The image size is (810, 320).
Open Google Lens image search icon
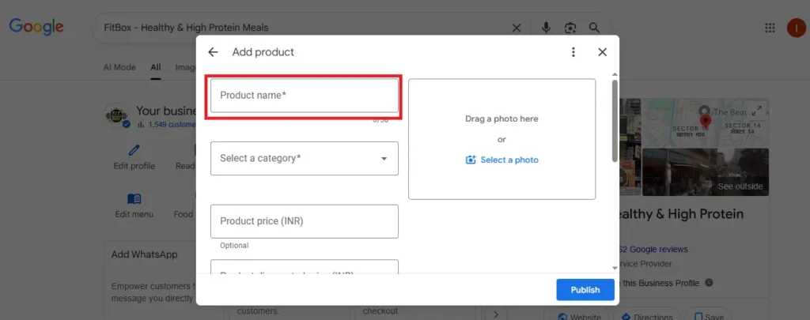(570, 28)
